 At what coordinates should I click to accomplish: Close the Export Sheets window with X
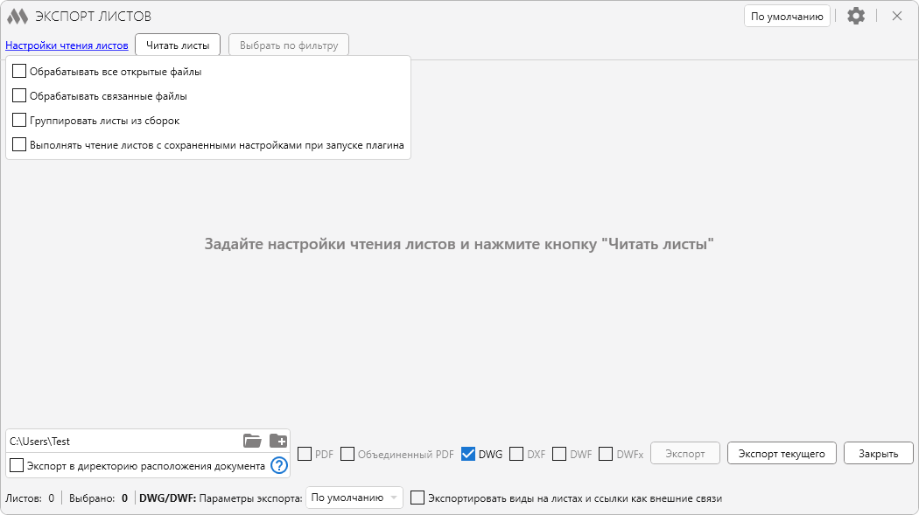897,16
